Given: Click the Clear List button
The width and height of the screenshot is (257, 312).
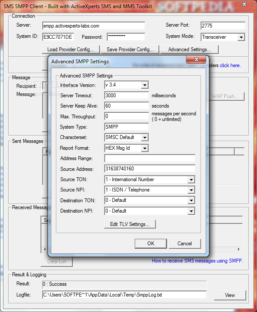Looking at the screenshot, I should [x=57, y=262].
